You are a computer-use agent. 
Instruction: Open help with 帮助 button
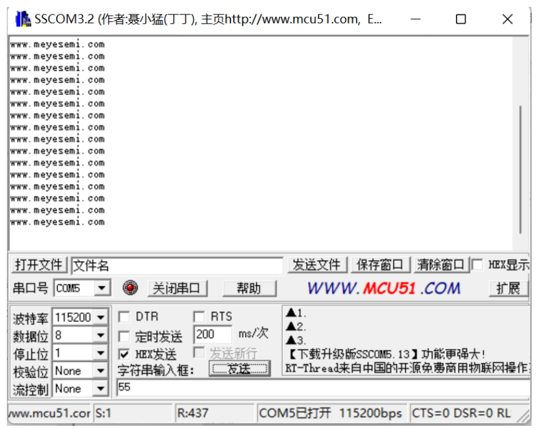point(249,288)
